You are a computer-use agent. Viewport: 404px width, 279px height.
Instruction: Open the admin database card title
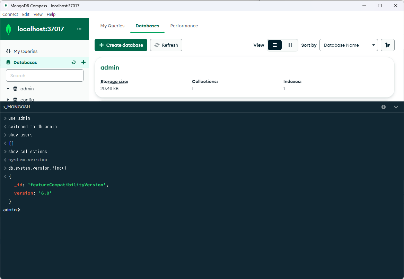(x=110, y=67)
